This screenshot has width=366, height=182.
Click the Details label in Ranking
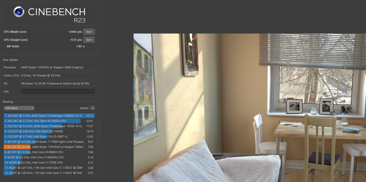coord(84,108)
